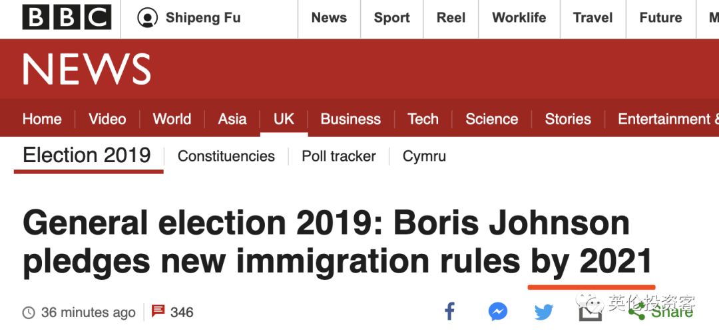Open the Cymru election link

424,156
